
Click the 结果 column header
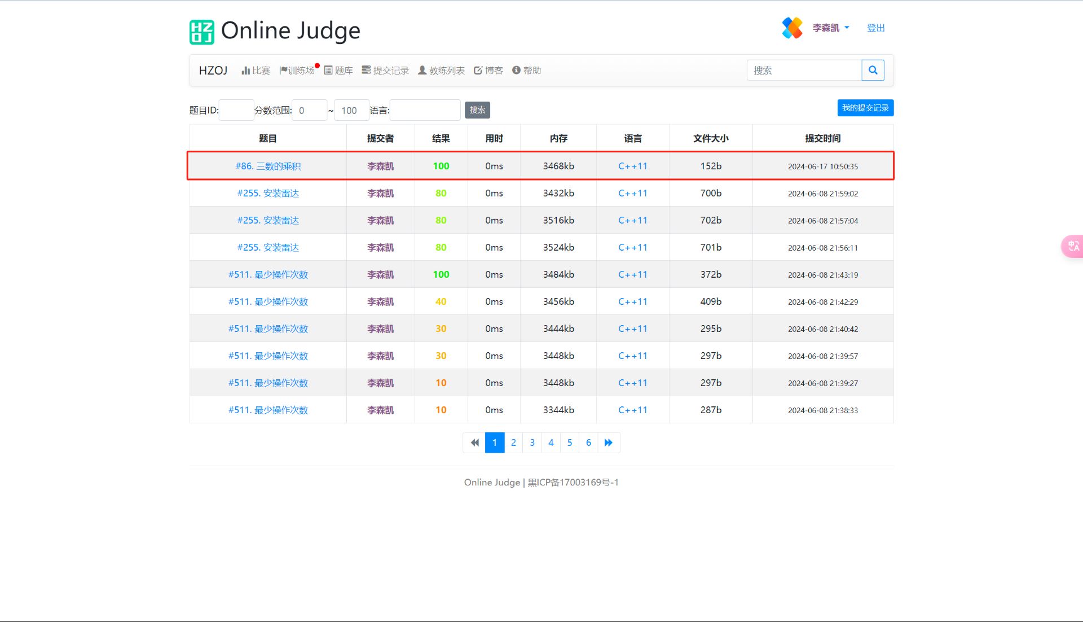(441, 138)
